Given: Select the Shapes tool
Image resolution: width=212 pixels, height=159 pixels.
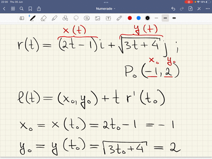Looking at the screenshot, I should 65,18.
